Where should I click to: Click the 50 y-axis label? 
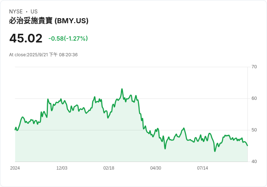click(x=254, y=130)
